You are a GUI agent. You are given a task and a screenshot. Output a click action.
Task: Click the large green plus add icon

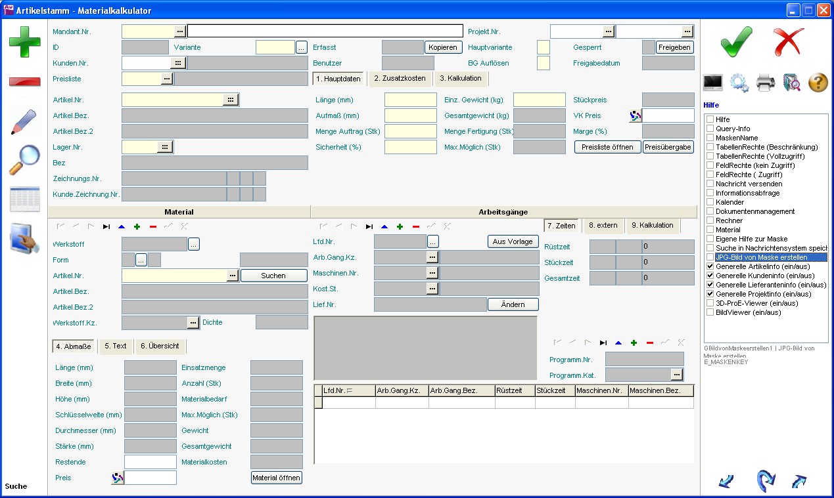24,42
